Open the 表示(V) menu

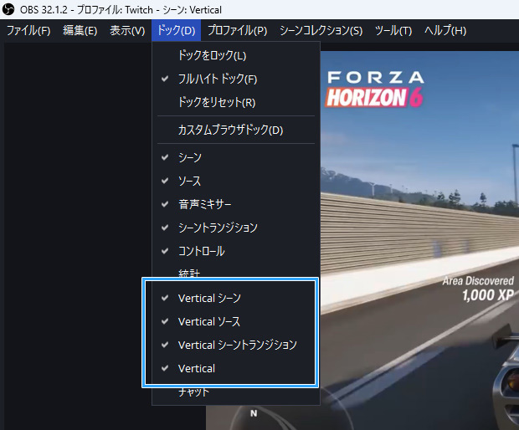pos(127,31)
